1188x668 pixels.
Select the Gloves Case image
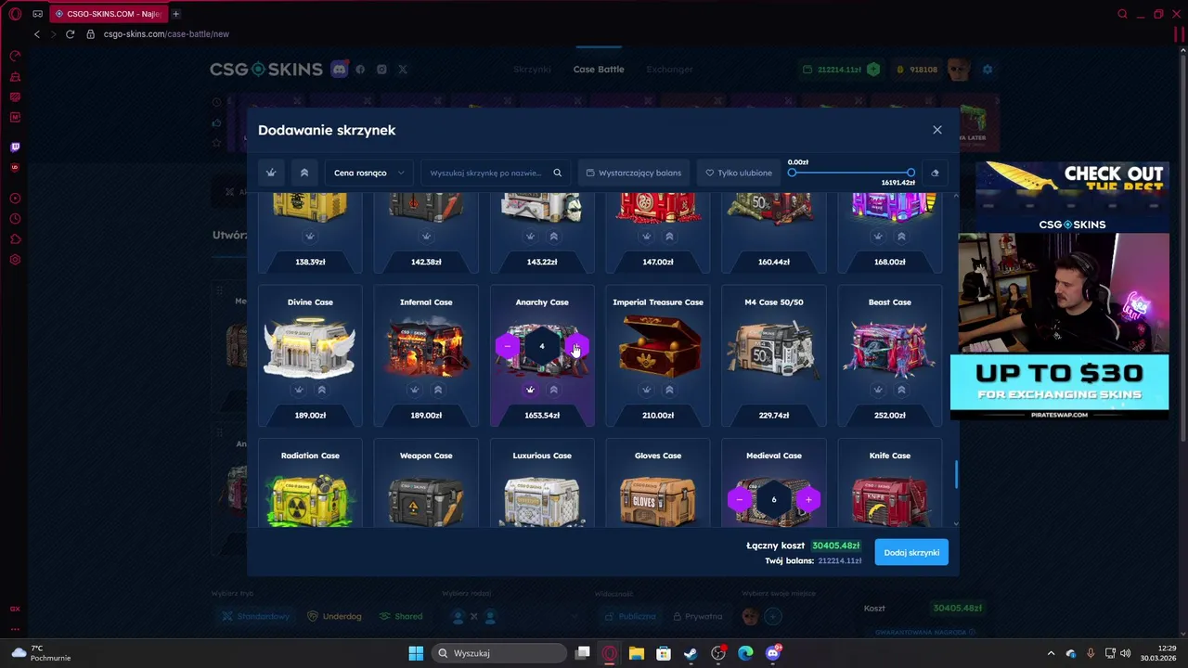(x=658, y=501)
